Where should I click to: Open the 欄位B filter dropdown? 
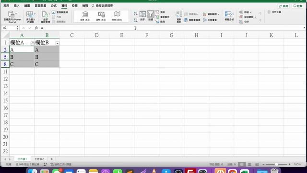[58, 43]
